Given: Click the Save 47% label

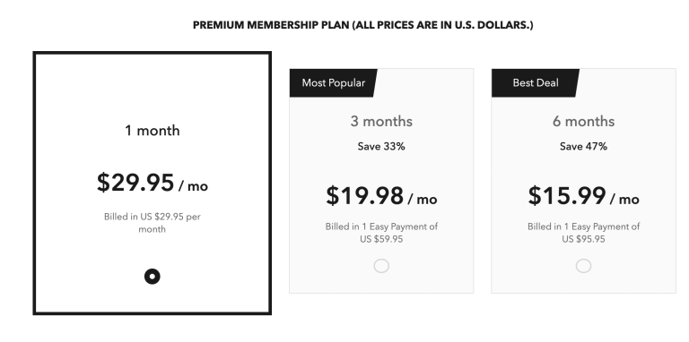Looking at the screenshot, I should [583, 147].
